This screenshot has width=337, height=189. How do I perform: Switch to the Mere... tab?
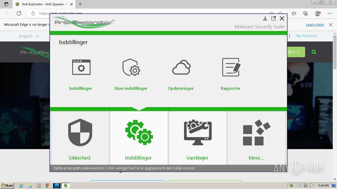pyautogui.click(x=257, y=138)
